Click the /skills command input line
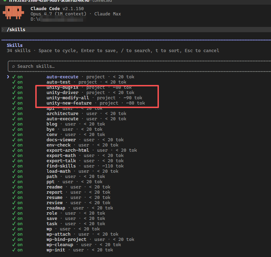This screenshot has width=271, height=257. tap(136, 30)
